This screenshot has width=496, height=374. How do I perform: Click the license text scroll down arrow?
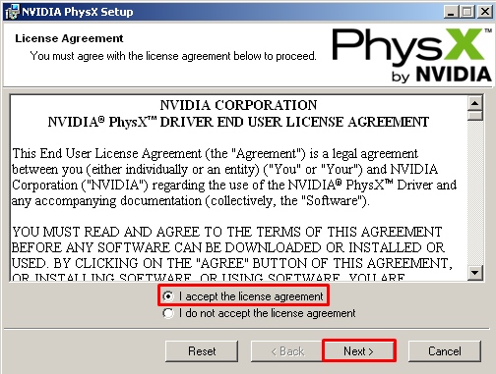click(x=475, y=272)
